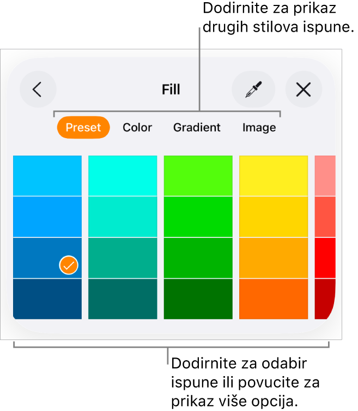Viewport: 358px width, 411px height.
Task: Select the eyedropper color picker tool
Action: [253, 90]
